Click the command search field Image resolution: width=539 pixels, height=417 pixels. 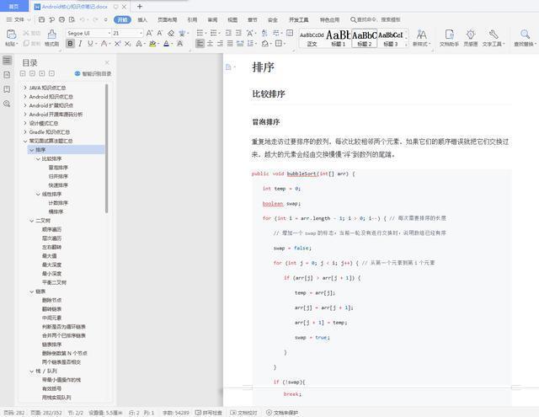point(376,19)
